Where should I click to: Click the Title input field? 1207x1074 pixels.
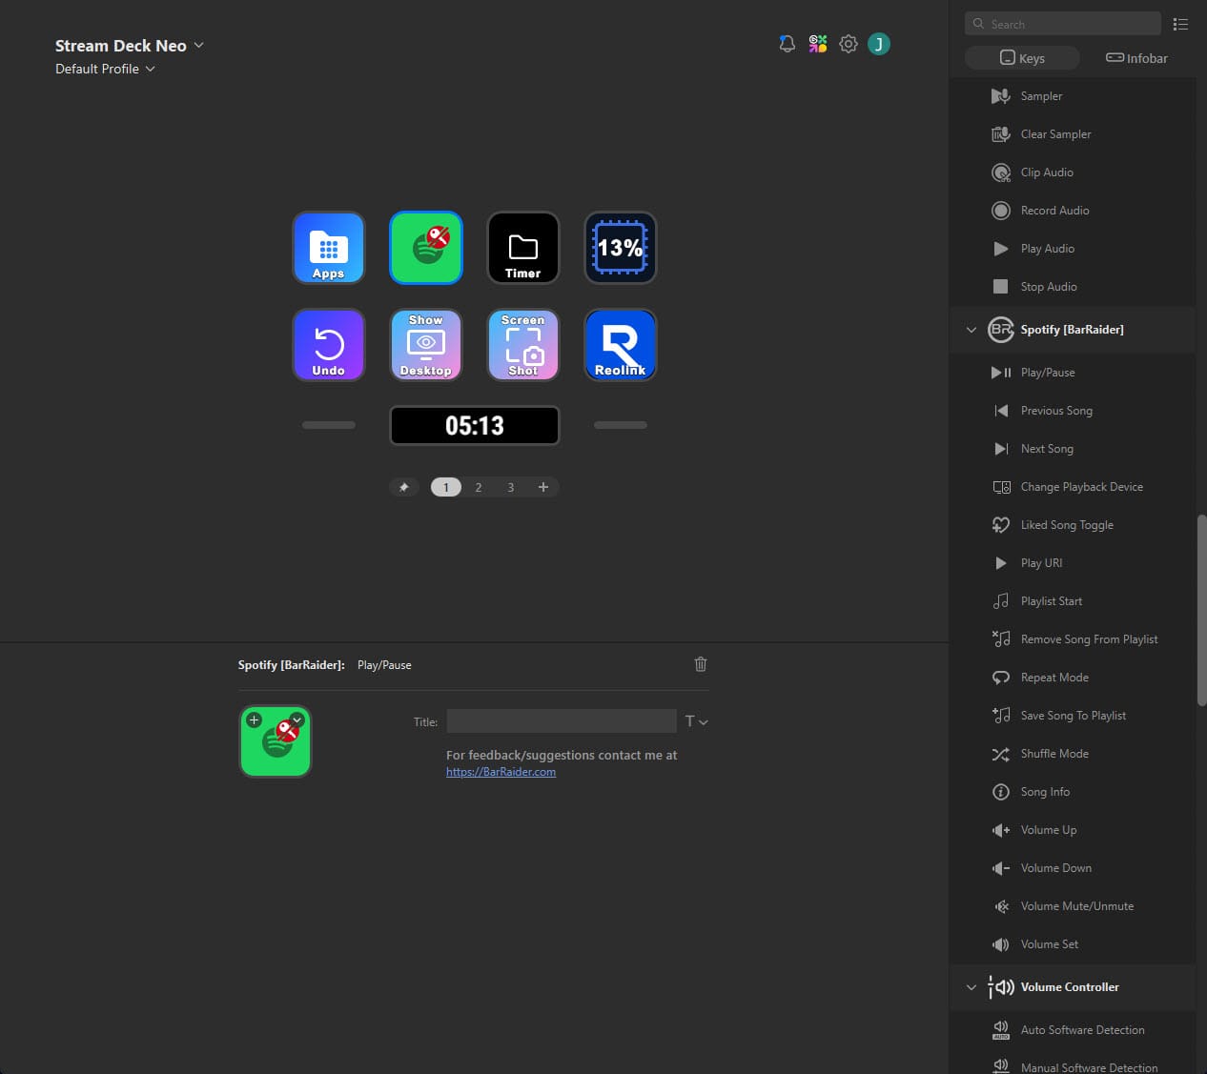(562, 721)
